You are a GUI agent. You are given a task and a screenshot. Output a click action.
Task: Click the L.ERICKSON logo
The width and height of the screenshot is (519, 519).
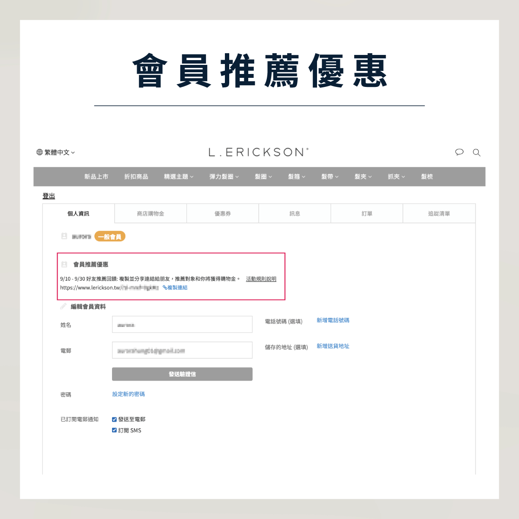[259, 152]
